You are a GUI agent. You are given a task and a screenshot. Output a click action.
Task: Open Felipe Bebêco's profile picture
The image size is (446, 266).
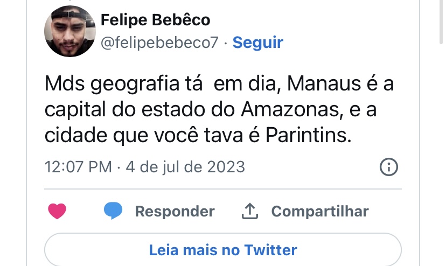click(69, 31)
